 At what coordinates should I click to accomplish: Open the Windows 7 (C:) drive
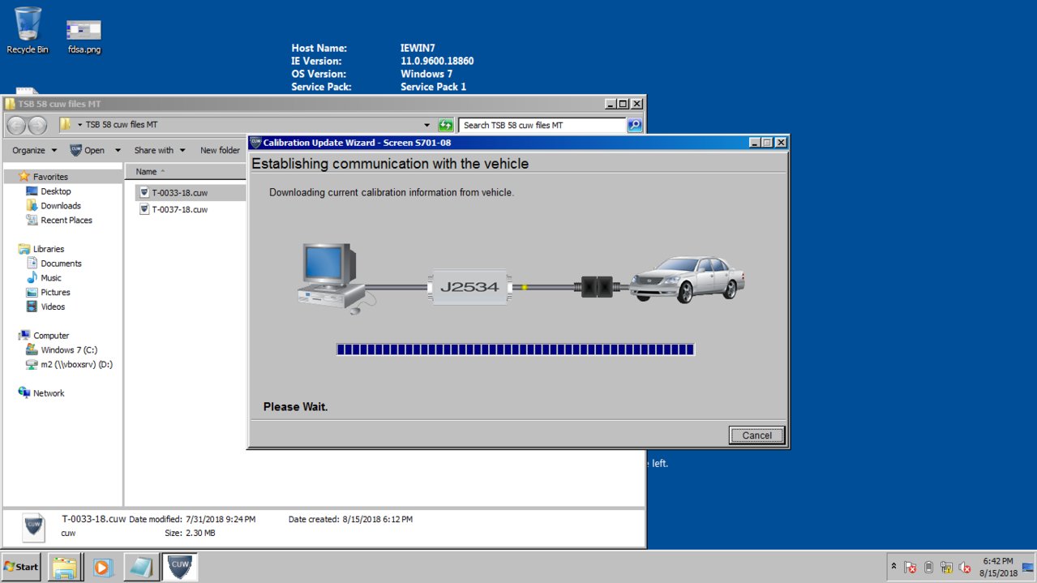point(69,350)
